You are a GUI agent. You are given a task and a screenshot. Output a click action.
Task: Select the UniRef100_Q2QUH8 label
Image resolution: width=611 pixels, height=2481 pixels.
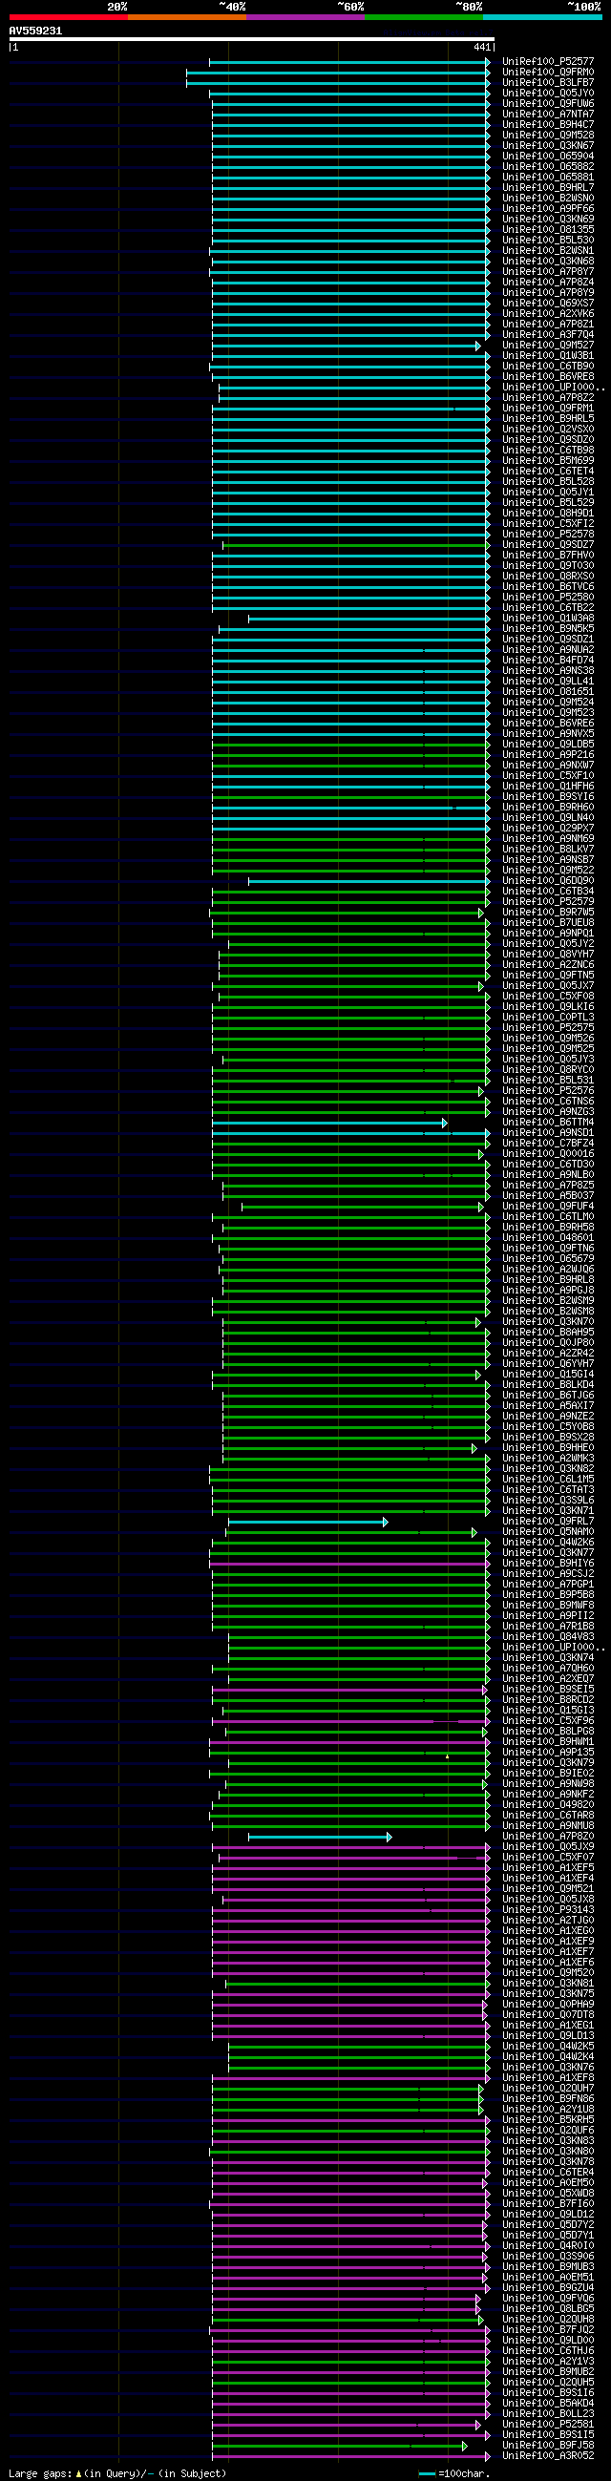pos(547,2320)
